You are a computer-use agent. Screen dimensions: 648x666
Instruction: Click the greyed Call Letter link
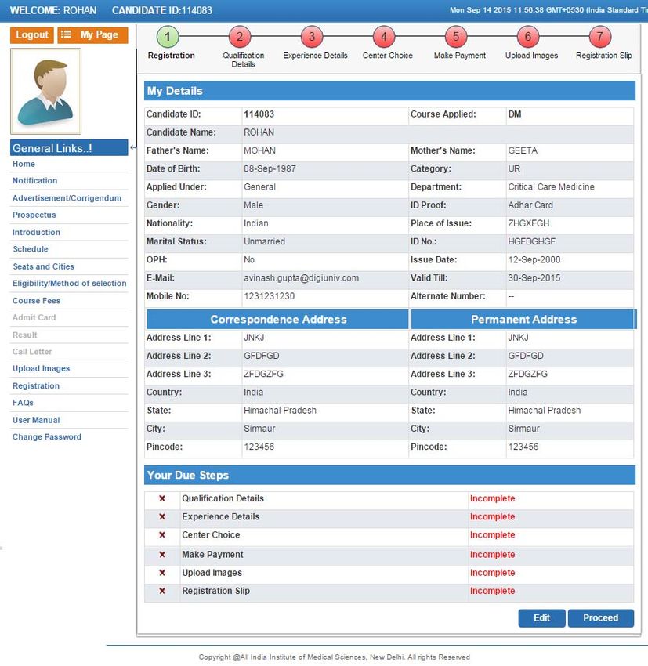(x=32, y=352)
